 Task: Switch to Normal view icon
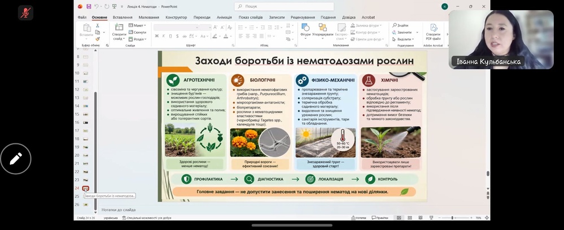[x=399, y=218]
